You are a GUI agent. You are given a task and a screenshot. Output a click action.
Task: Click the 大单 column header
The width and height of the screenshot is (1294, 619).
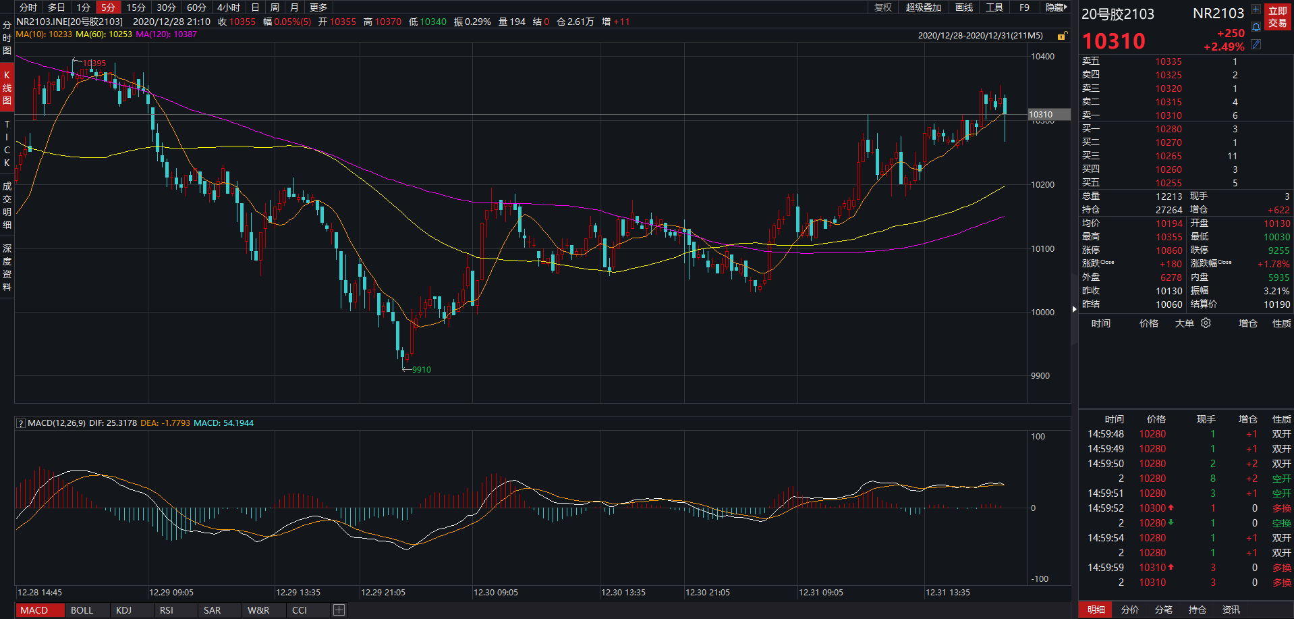tap(1184, 323)
